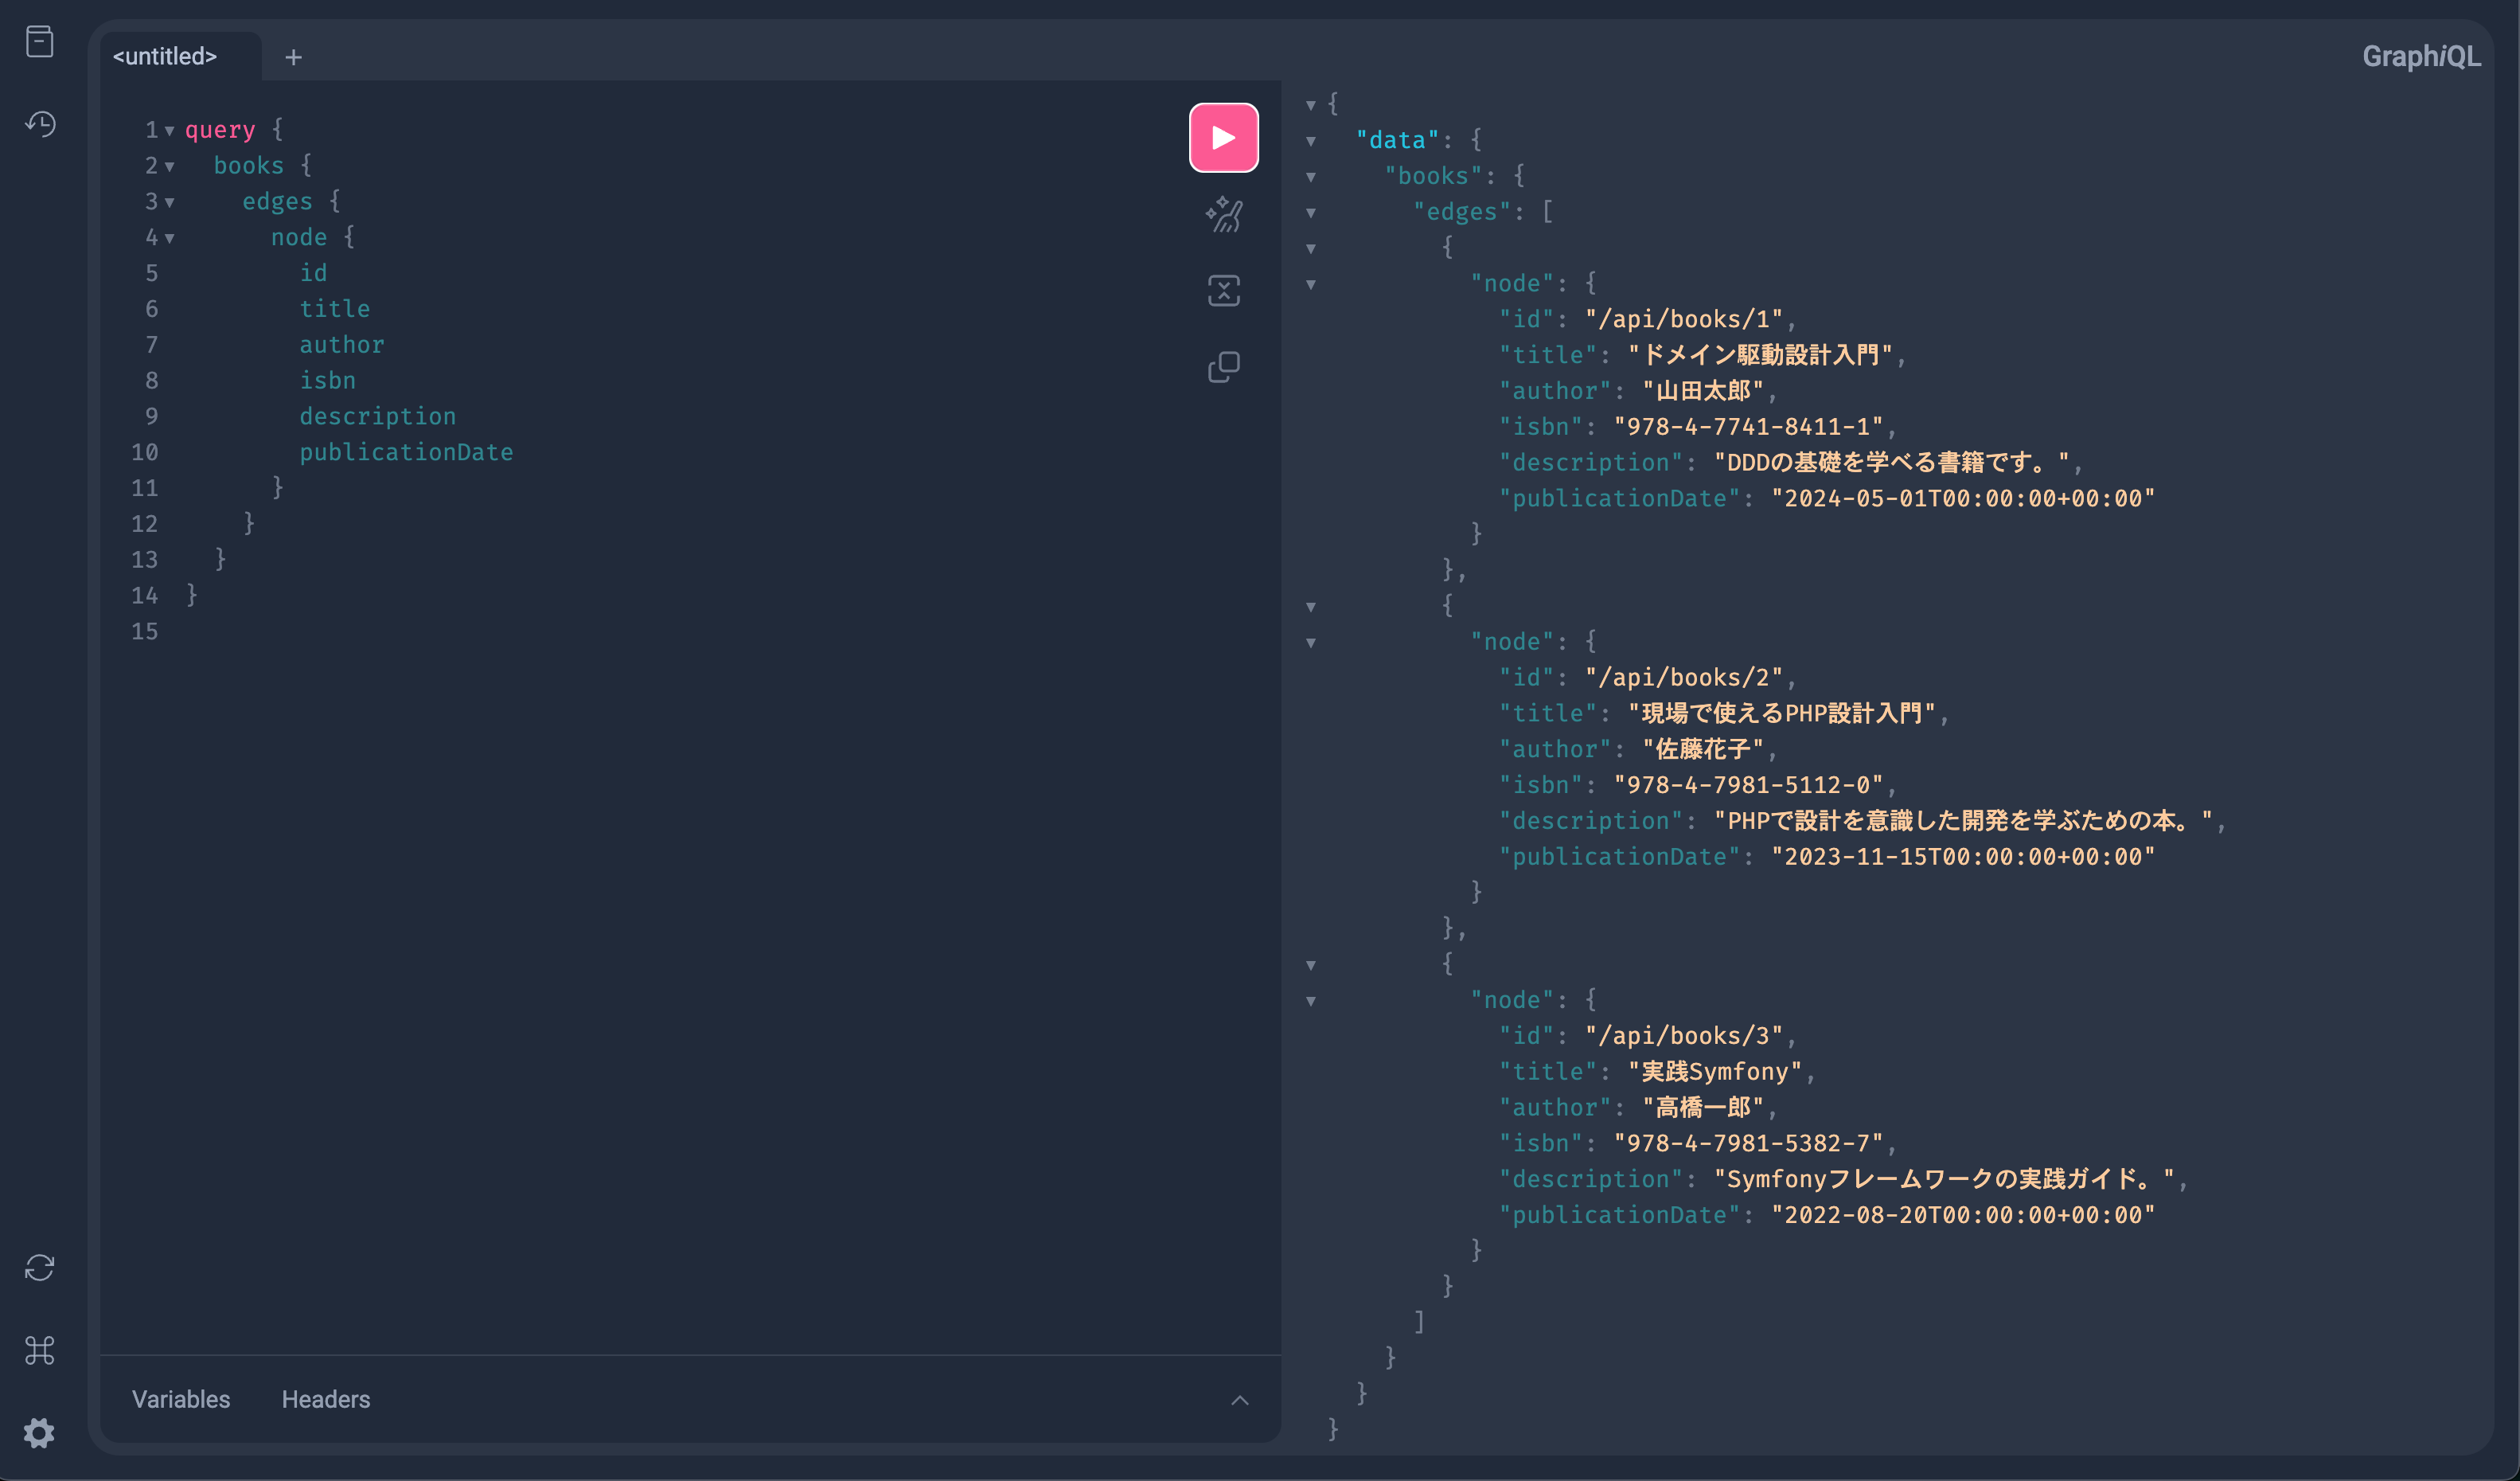Select the <untitled> tab
Image resolution: width=2520 pixels, height=1481 pixels.
pos(165,57)
